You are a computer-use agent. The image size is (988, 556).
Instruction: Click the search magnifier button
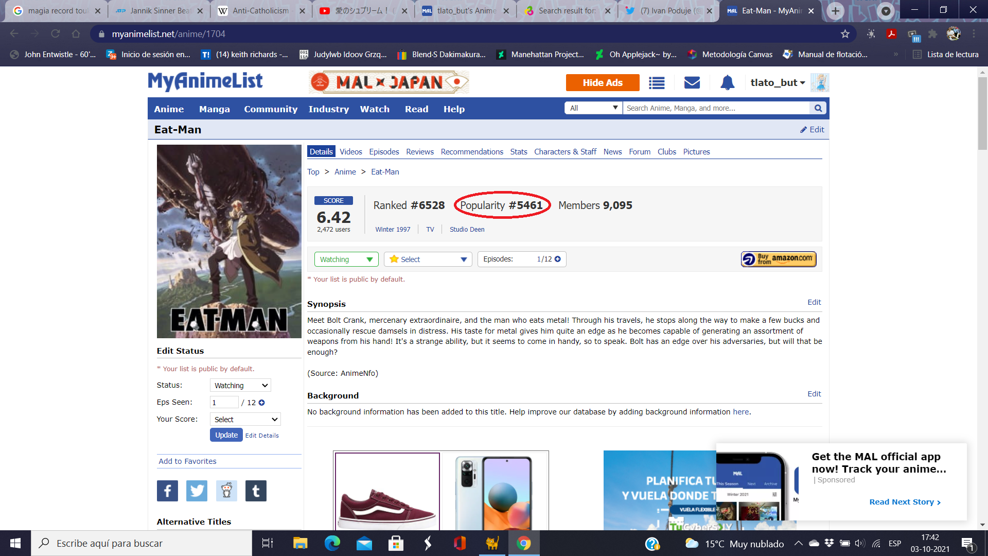pyautogui.click(x=818, y=108)
